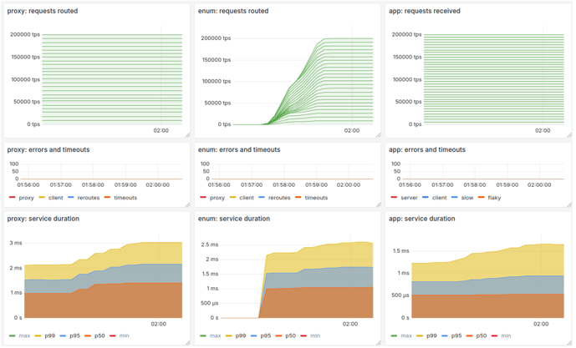Screen dimensions: 576x348
Task: Toggle flaky series in app errors legend
Action: click(494, 198)
